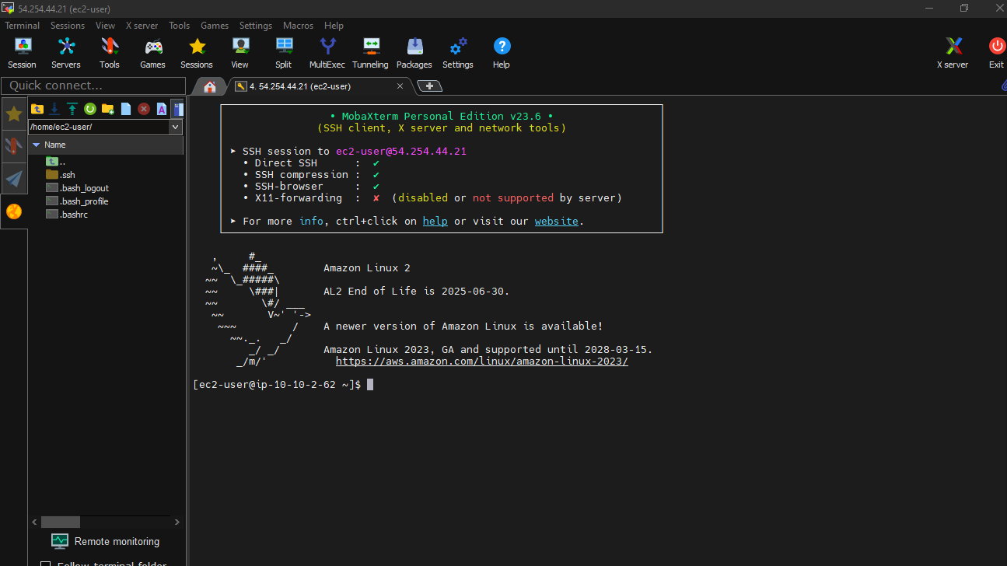Toggle the SFTP panel layout icon
This screenshot has width=1007, height=566.
tap(178, 109)
